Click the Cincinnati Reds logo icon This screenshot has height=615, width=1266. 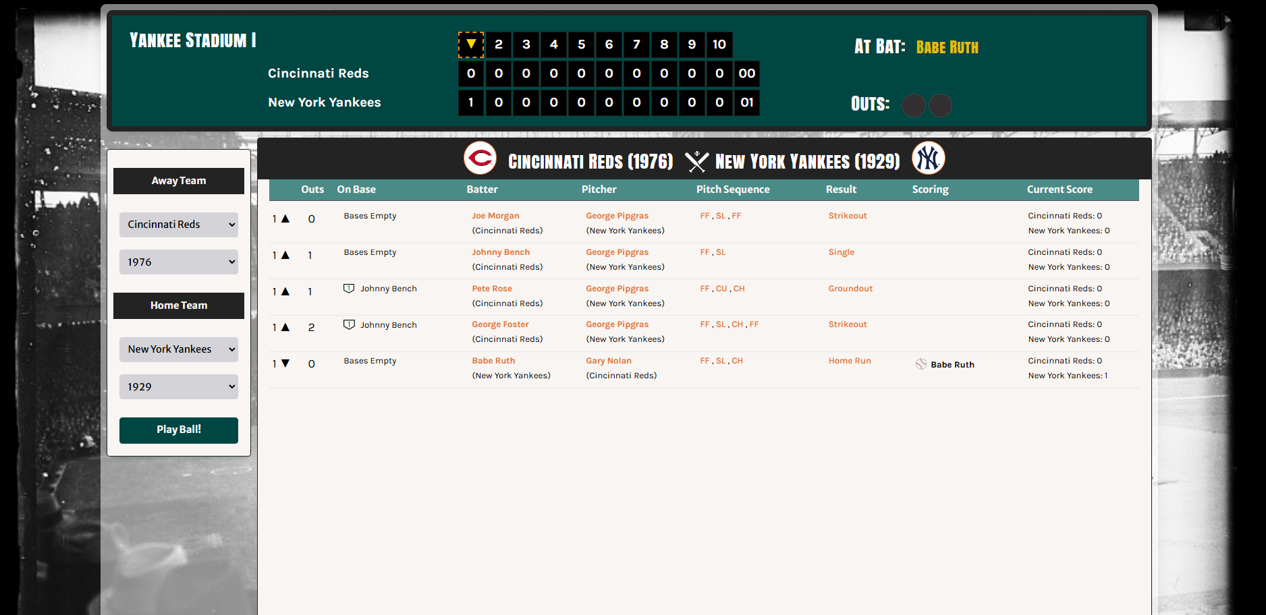[480, 158]
